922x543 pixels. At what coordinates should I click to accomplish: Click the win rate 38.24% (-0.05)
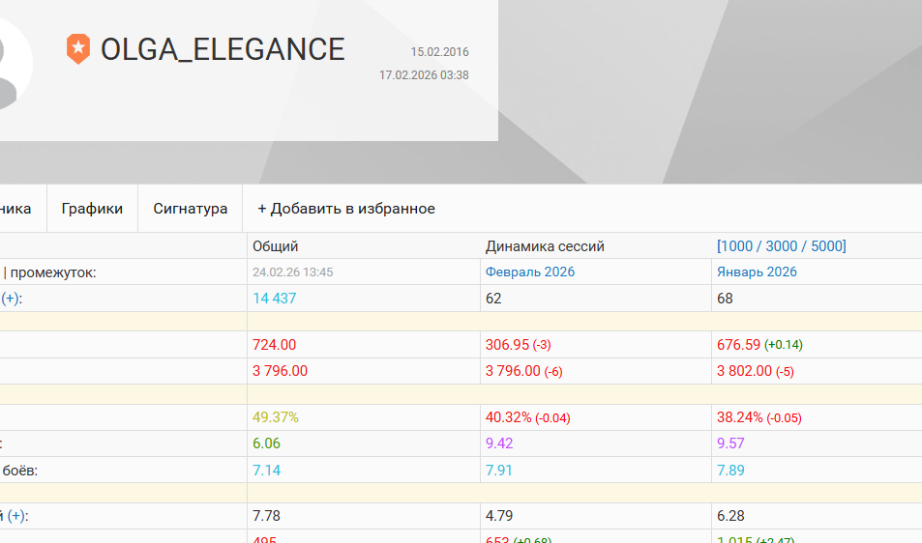[759, 417]
